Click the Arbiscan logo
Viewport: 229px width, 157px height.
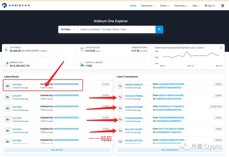click(x=15, y=6)
